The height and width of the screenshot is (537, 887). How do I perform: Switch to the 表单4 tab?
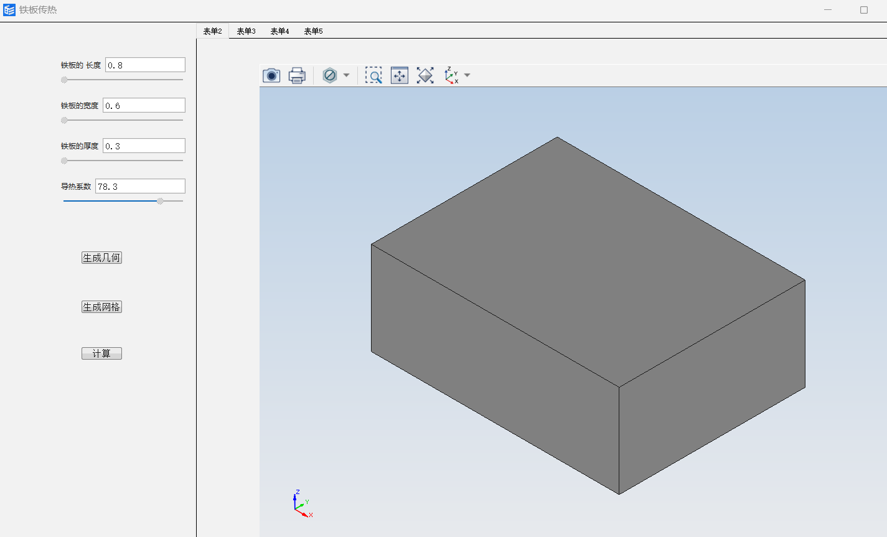[x=280, y=31]
